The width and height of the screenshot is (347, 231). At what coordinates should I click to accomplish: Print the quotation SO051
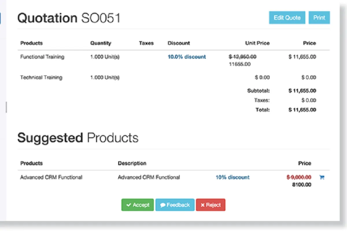(319, 18)
